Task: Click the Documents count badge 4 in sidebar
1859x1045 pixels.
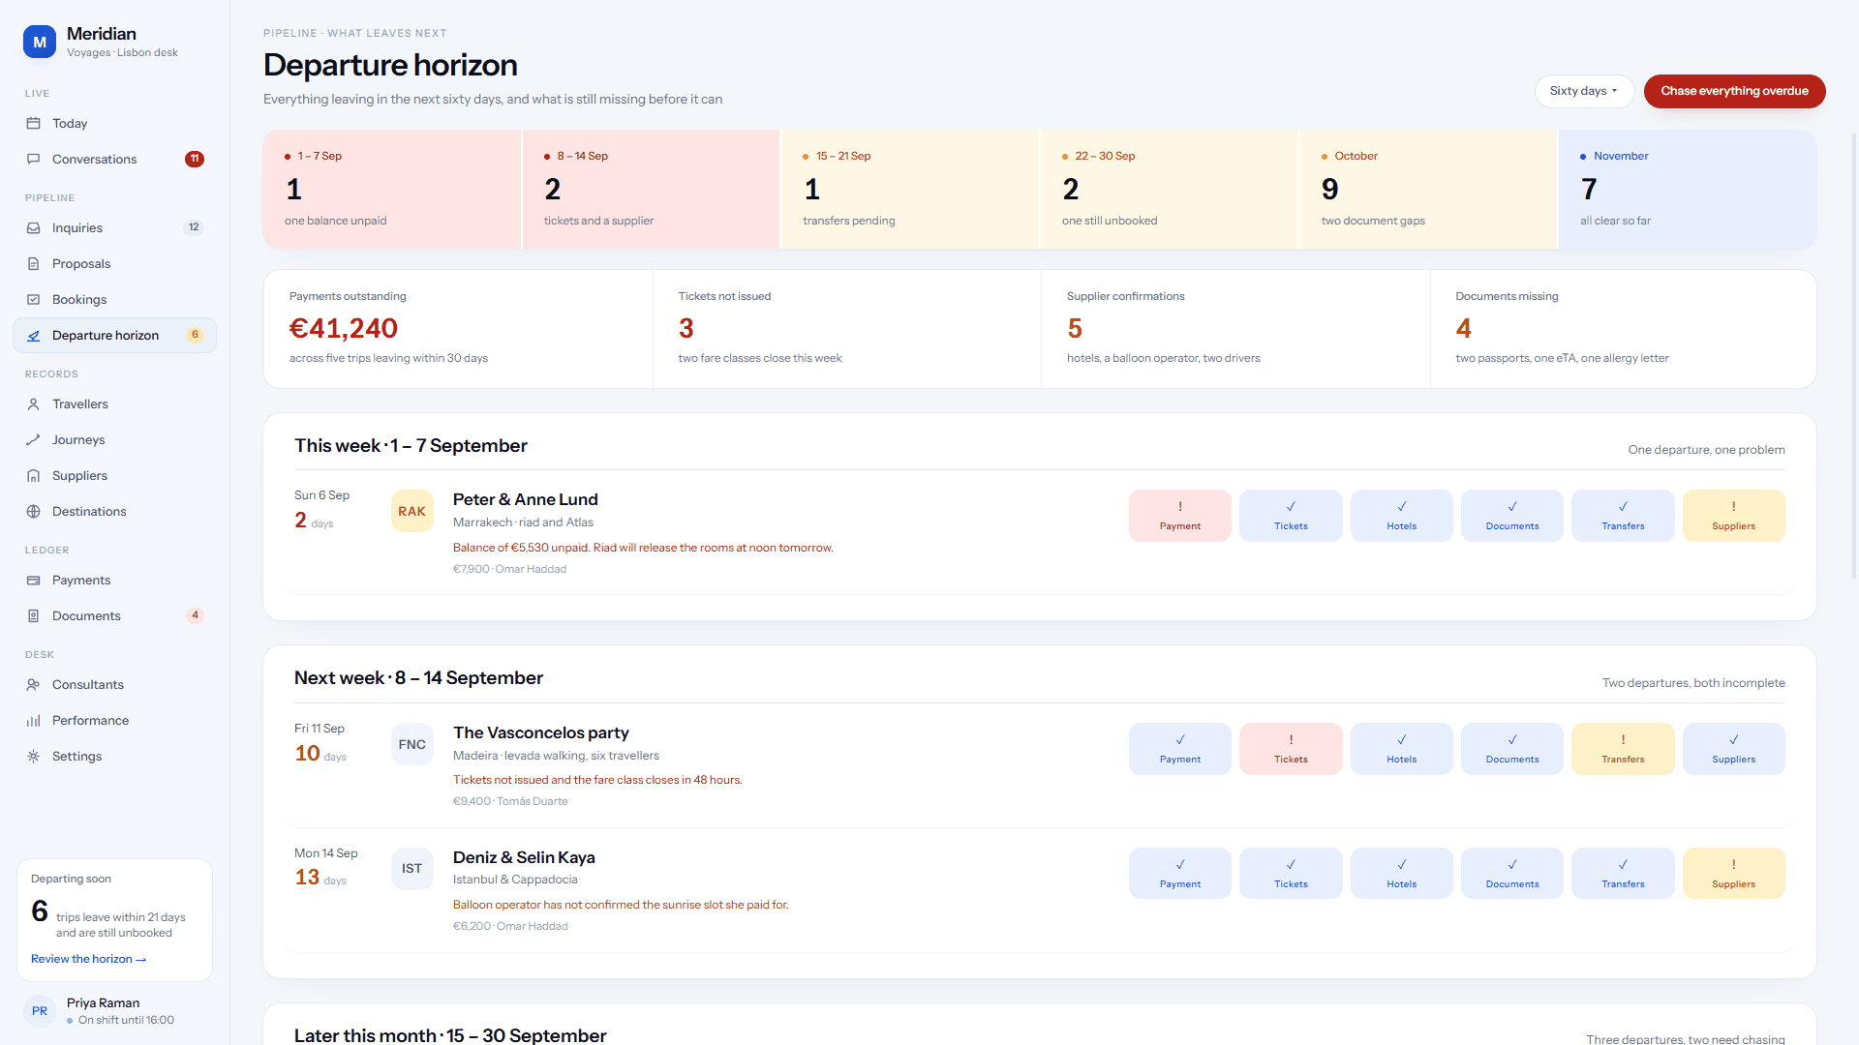Action: (195, 616)
